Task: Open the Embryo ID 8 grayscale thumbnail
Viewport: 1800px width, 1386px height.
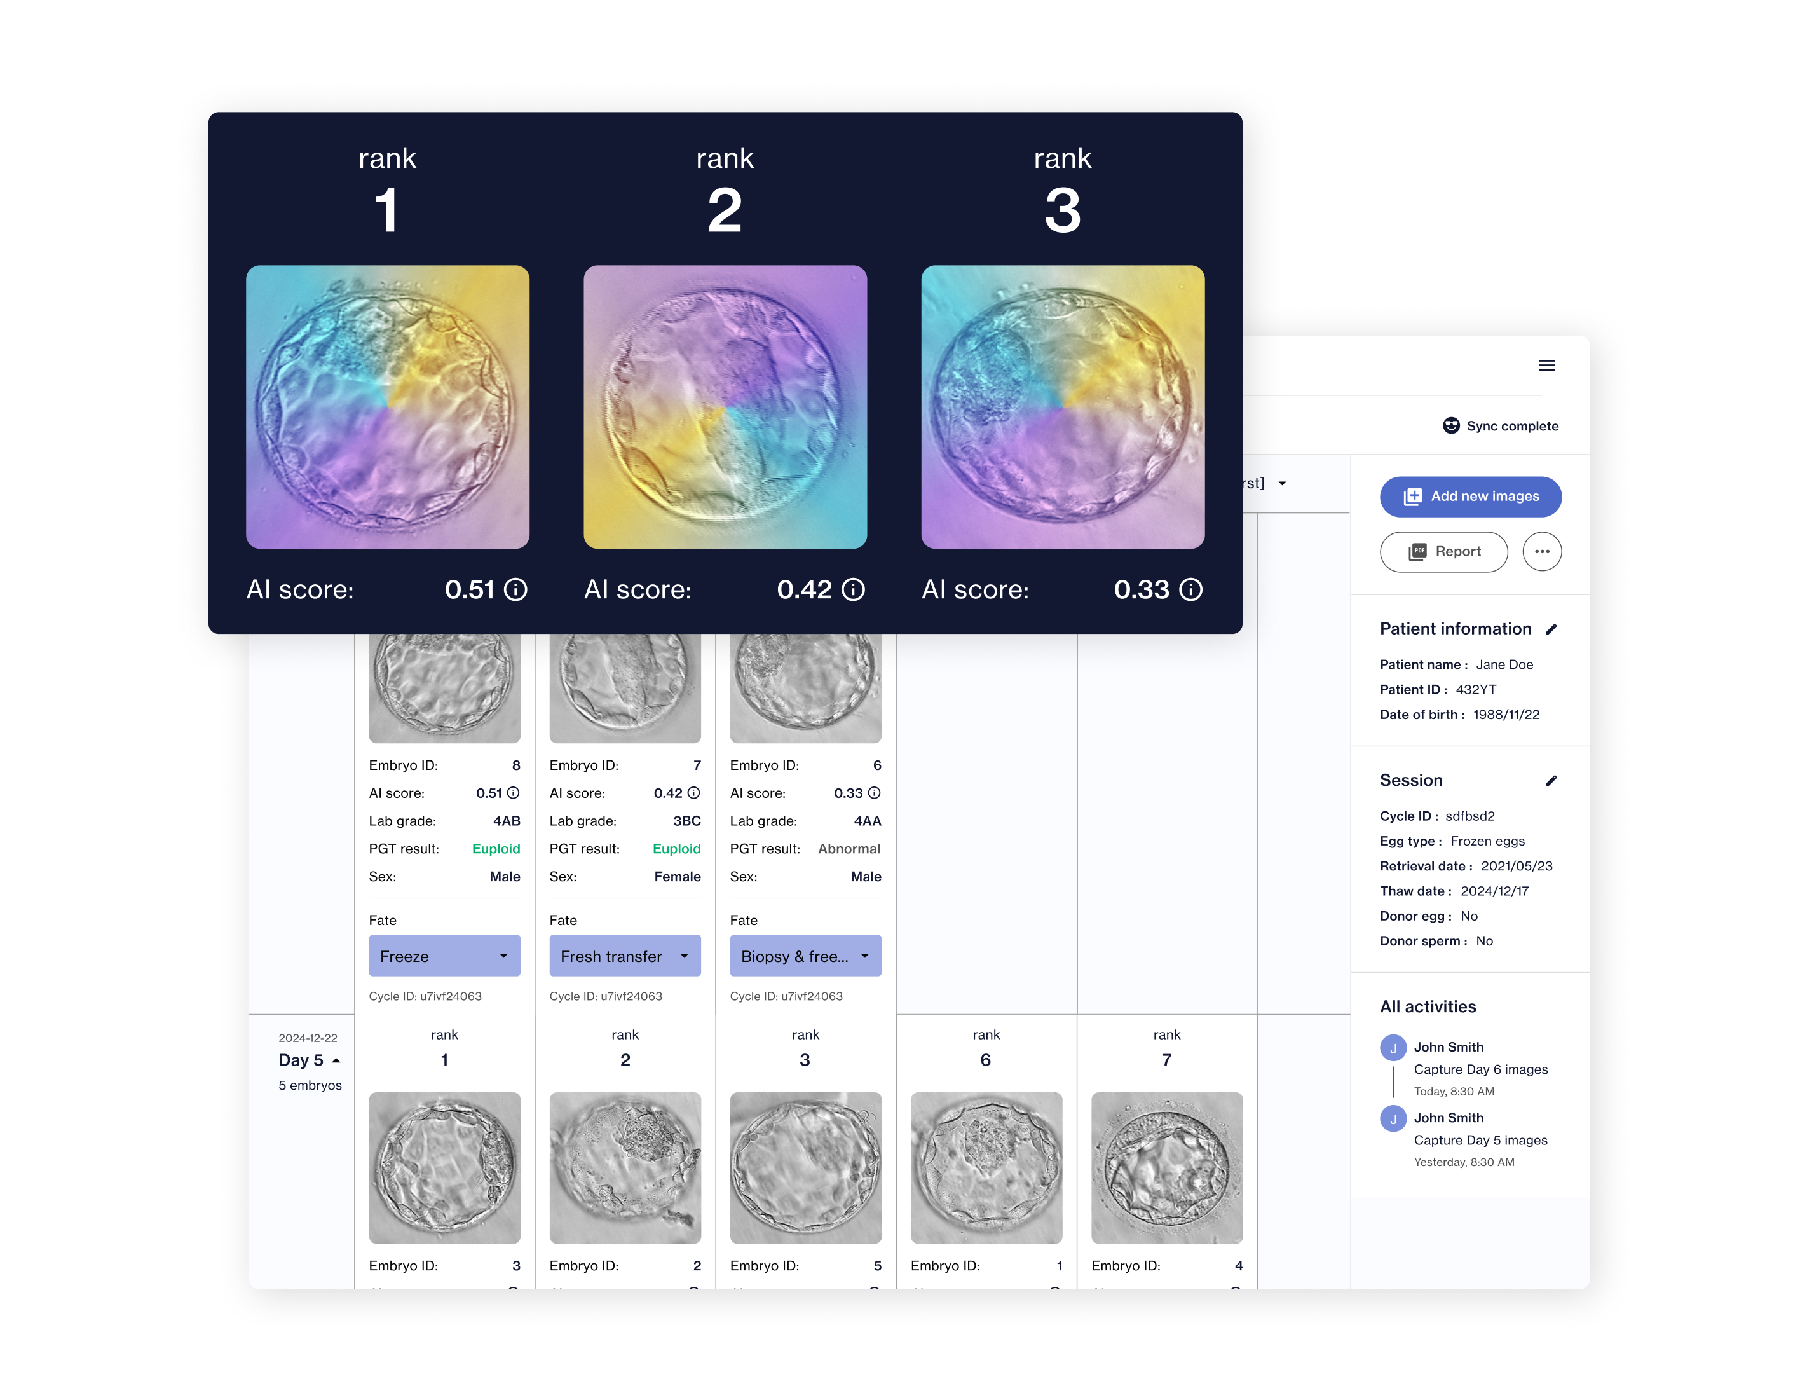Action: tap(444, 688)
